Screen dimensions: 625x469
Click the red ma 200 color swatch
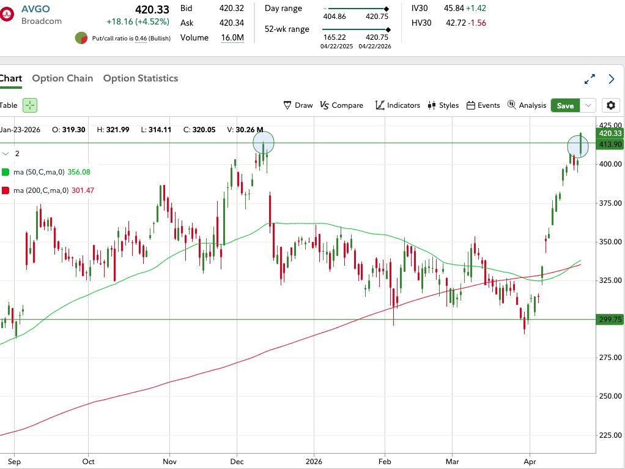(x=5, y=190)
